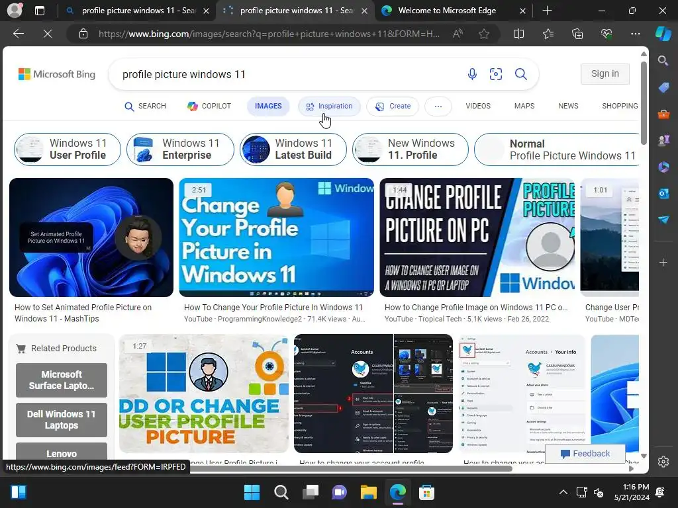Open a new browser tab
The height and width of the screenshot is (508, 678).
pos(547,11)
